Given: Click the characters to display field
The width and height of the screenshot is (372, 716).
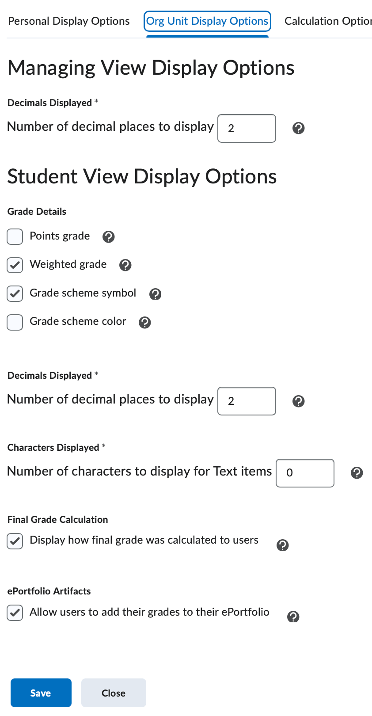Looking at the screenshot, I should [x=305, y=473].
